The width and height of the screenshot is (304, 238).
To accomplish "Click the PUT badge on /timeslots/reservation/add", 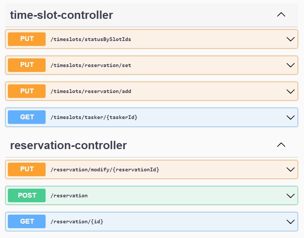I will pyautogui.click(x=26, y=91).
